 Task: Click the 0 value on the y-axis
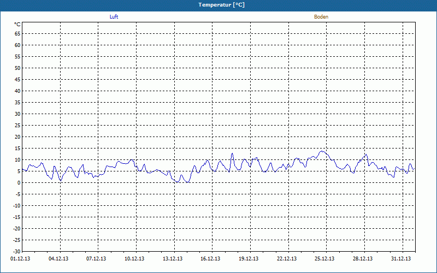pos(19,183)
